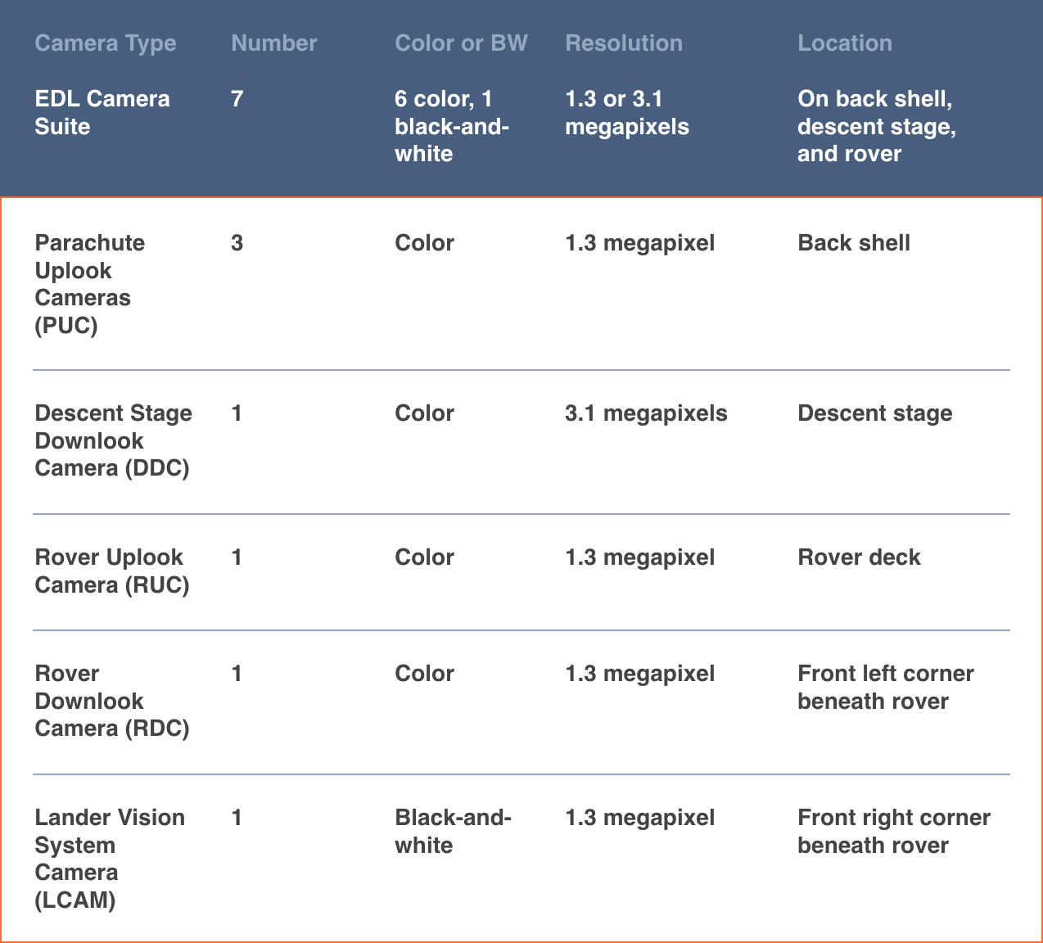Click the '6 color, 1 black-and-white' summary cell
The image size is (1043, 943).
click(x=452, y=126)
